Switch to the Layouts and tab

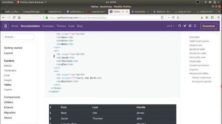(x=97, y=12)
